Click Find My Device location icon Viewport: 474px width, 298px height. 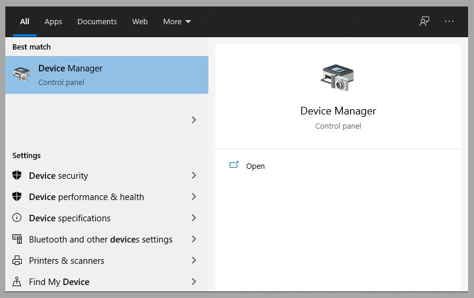click(17, 281)
